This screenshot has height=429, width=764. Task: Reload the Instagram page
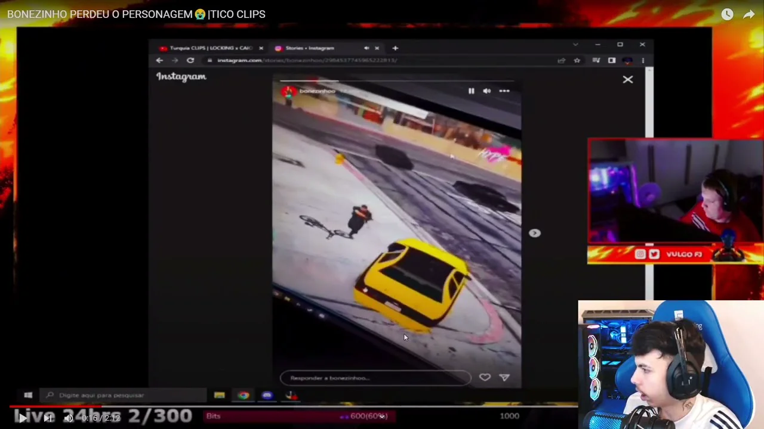(190, 60)
